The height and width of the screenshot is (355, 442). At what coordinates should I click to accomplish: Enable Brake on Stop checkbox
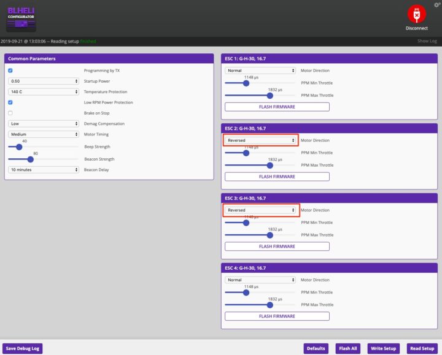[10, 113]
